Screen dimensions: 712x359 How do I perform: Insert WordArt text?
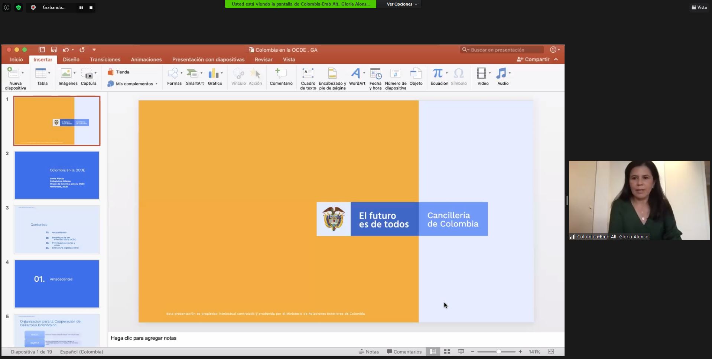coord(355,74)
